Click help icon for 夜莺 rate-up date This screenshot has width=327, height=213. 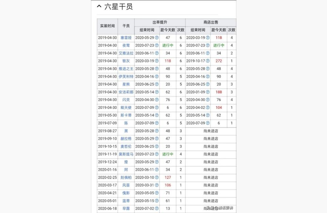click(157, 45)
